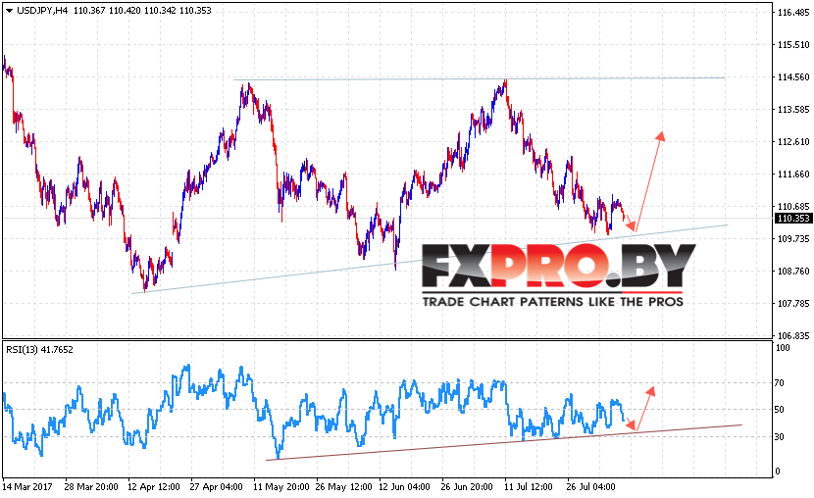Click price axis value 115.510
Image resolution: width=814 pixels, height=498 pixels.
tap(793, 45)
